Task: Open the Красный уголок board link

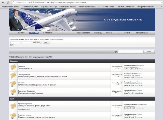Action: pyautogui.click(x=25, y=104)
